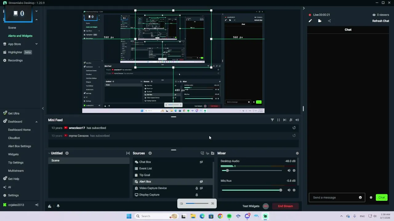394x221 pixels.
Task: Click the red REC record button
Action: (x=266, y=206)
